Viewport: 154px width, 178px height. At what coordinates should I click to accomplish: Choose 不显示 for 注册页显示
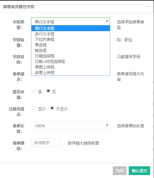click(52, 108)
